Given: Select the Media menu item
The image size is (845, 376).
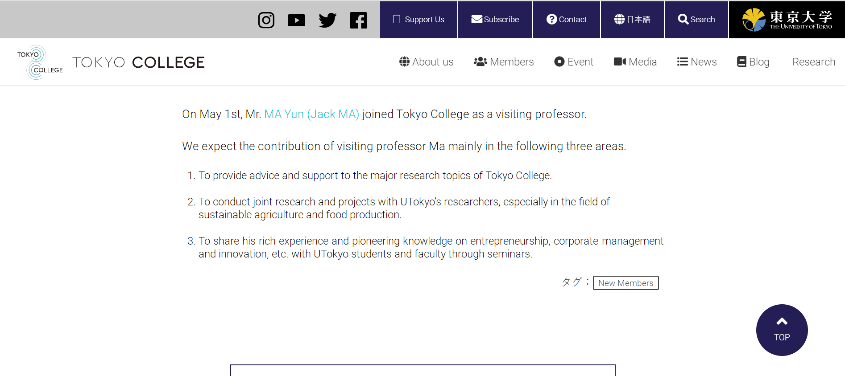Looking at the screenshot, I should (x=635, y=62).
